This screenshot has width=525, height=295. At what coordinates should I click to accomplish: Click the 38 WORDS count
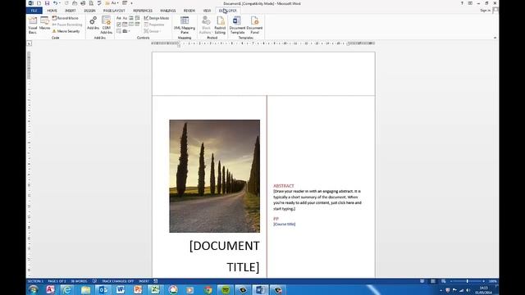(79, 281)
